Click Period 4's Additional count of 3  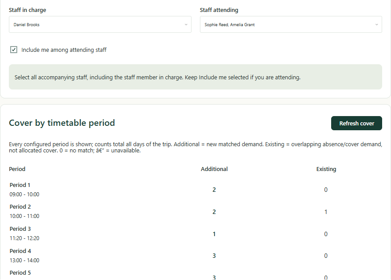pyautogui.click(x=214, y=256)
